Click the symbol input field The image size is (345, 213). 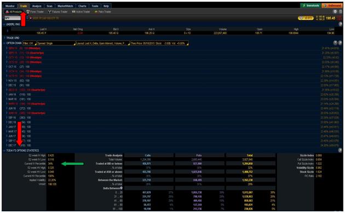13,18
